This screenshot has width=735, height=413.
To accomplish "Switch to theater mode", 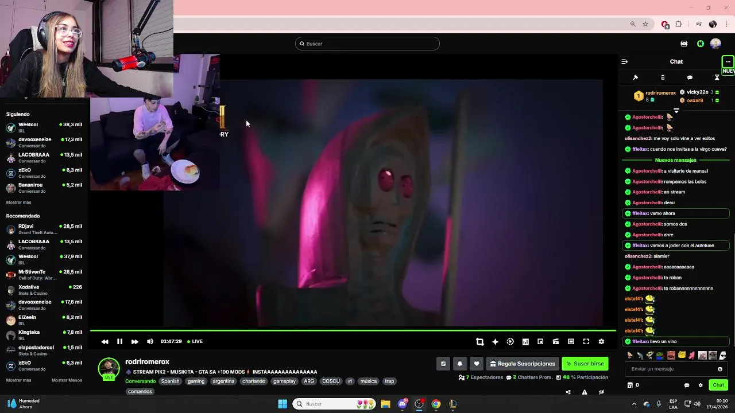I will click(x=571, y=341).
